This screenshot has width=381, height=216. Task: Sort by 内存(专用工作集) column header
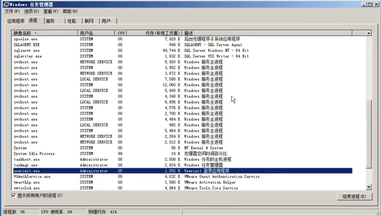coord(154,33)
